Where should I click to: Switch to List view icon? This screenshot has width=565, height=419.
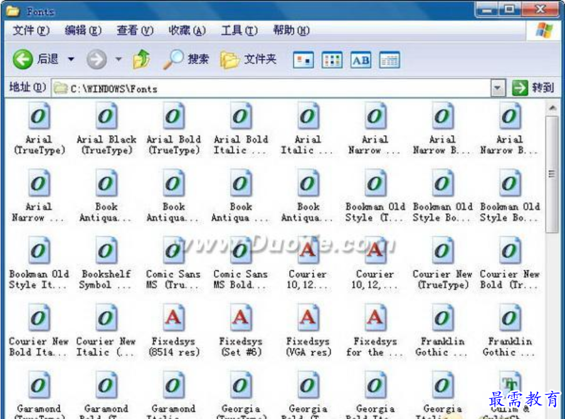coord(332,60)
